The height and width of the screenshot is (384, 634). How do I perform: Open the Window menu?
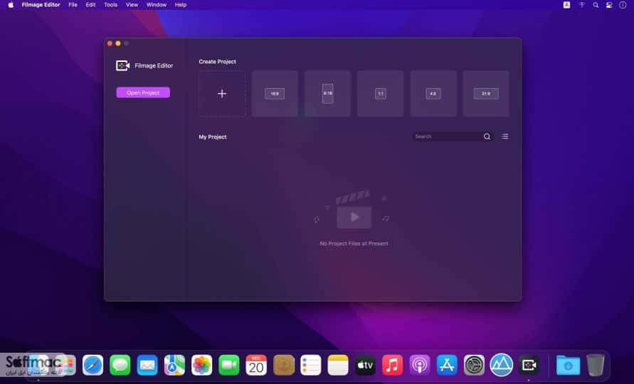(157, 5)
